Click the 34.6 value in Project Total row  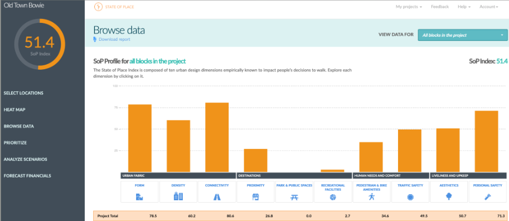(385, 216)
